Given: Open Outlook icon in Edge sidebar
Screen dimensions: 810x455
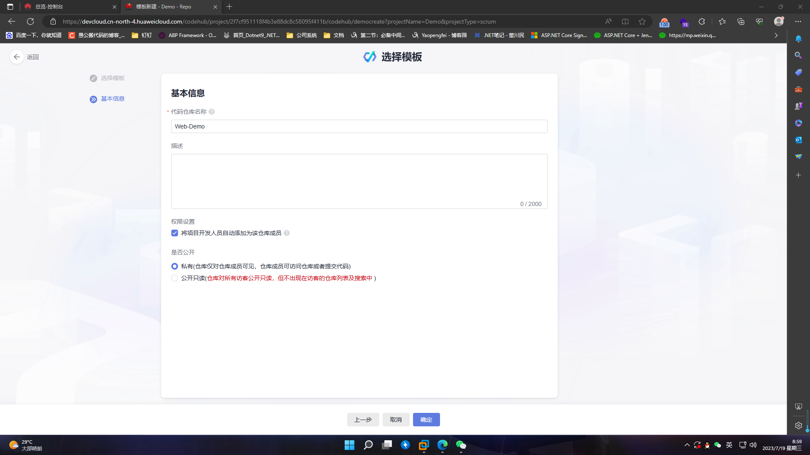Looking at the screenshot, I should (798, 140).
